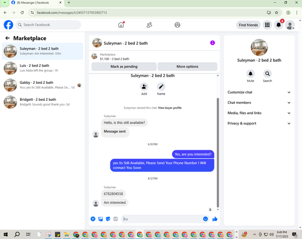The image size is (302, 239).
Task: Add people to chat icon
Action: pyautogui.click(x=144, y=87)
